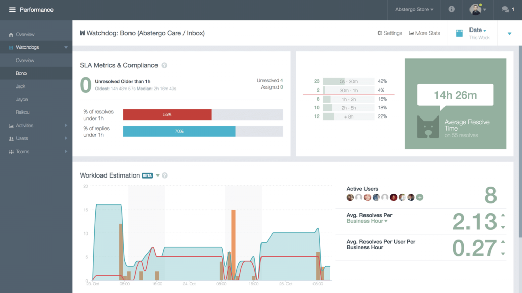Viewport: 522px width, 293px height.
Task: Decrease Avg. Resolves Per Business Hour value
Action: (503, 227)
